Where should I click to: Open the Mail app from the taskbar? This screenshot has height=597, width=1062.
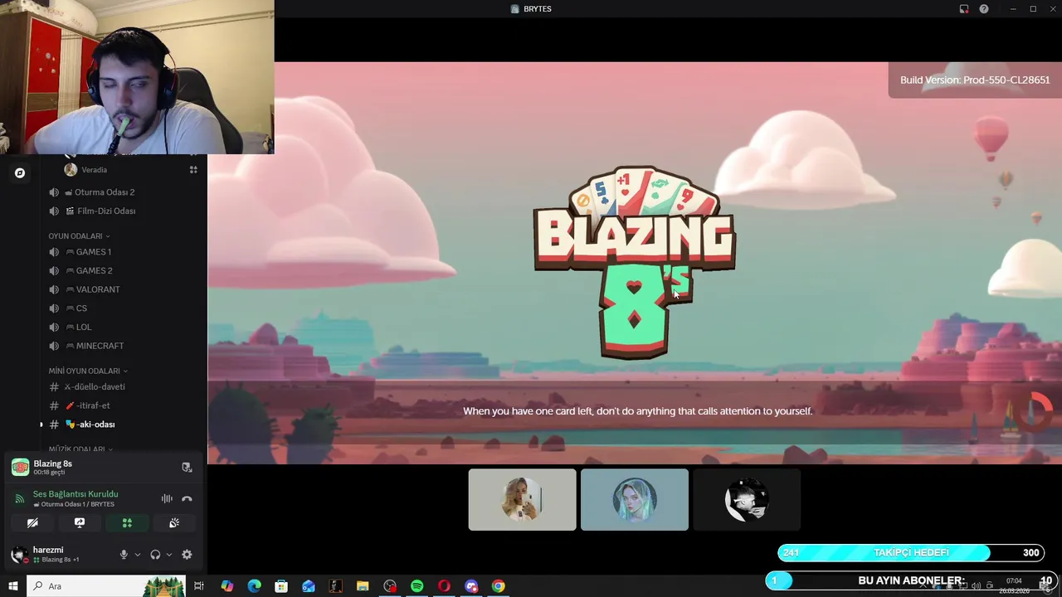[x=309, y=586]
